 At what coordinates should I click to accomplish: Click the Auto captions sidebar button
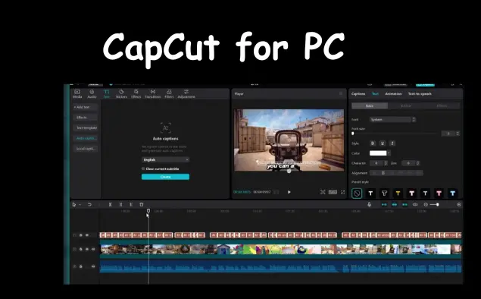pos(86,138)
